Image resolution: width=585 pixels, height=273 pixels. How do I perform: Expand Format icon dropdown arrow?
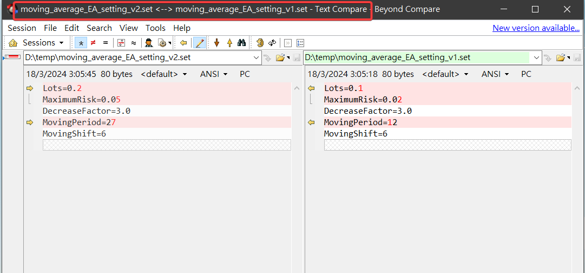[170, 43]
